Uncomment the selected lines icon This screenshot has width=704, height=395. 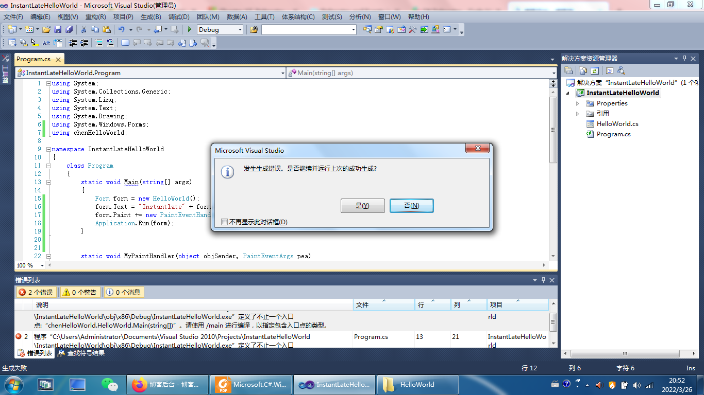[x=110, y=43]
